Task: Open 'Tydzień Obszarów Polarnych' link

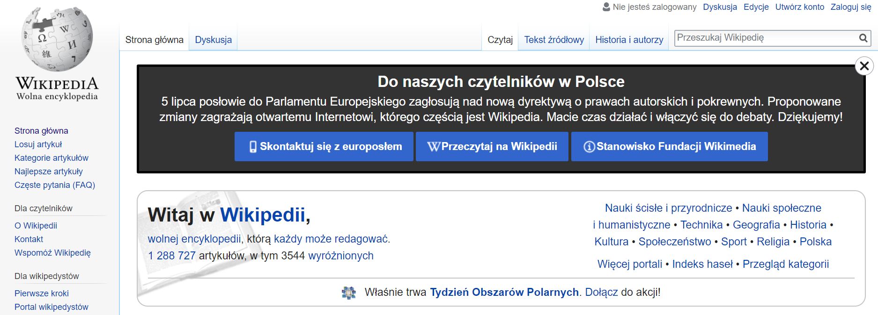Action: coord(504,292)
